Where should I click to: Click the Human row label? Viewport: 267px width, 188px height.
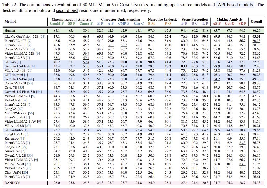[10, 31]
